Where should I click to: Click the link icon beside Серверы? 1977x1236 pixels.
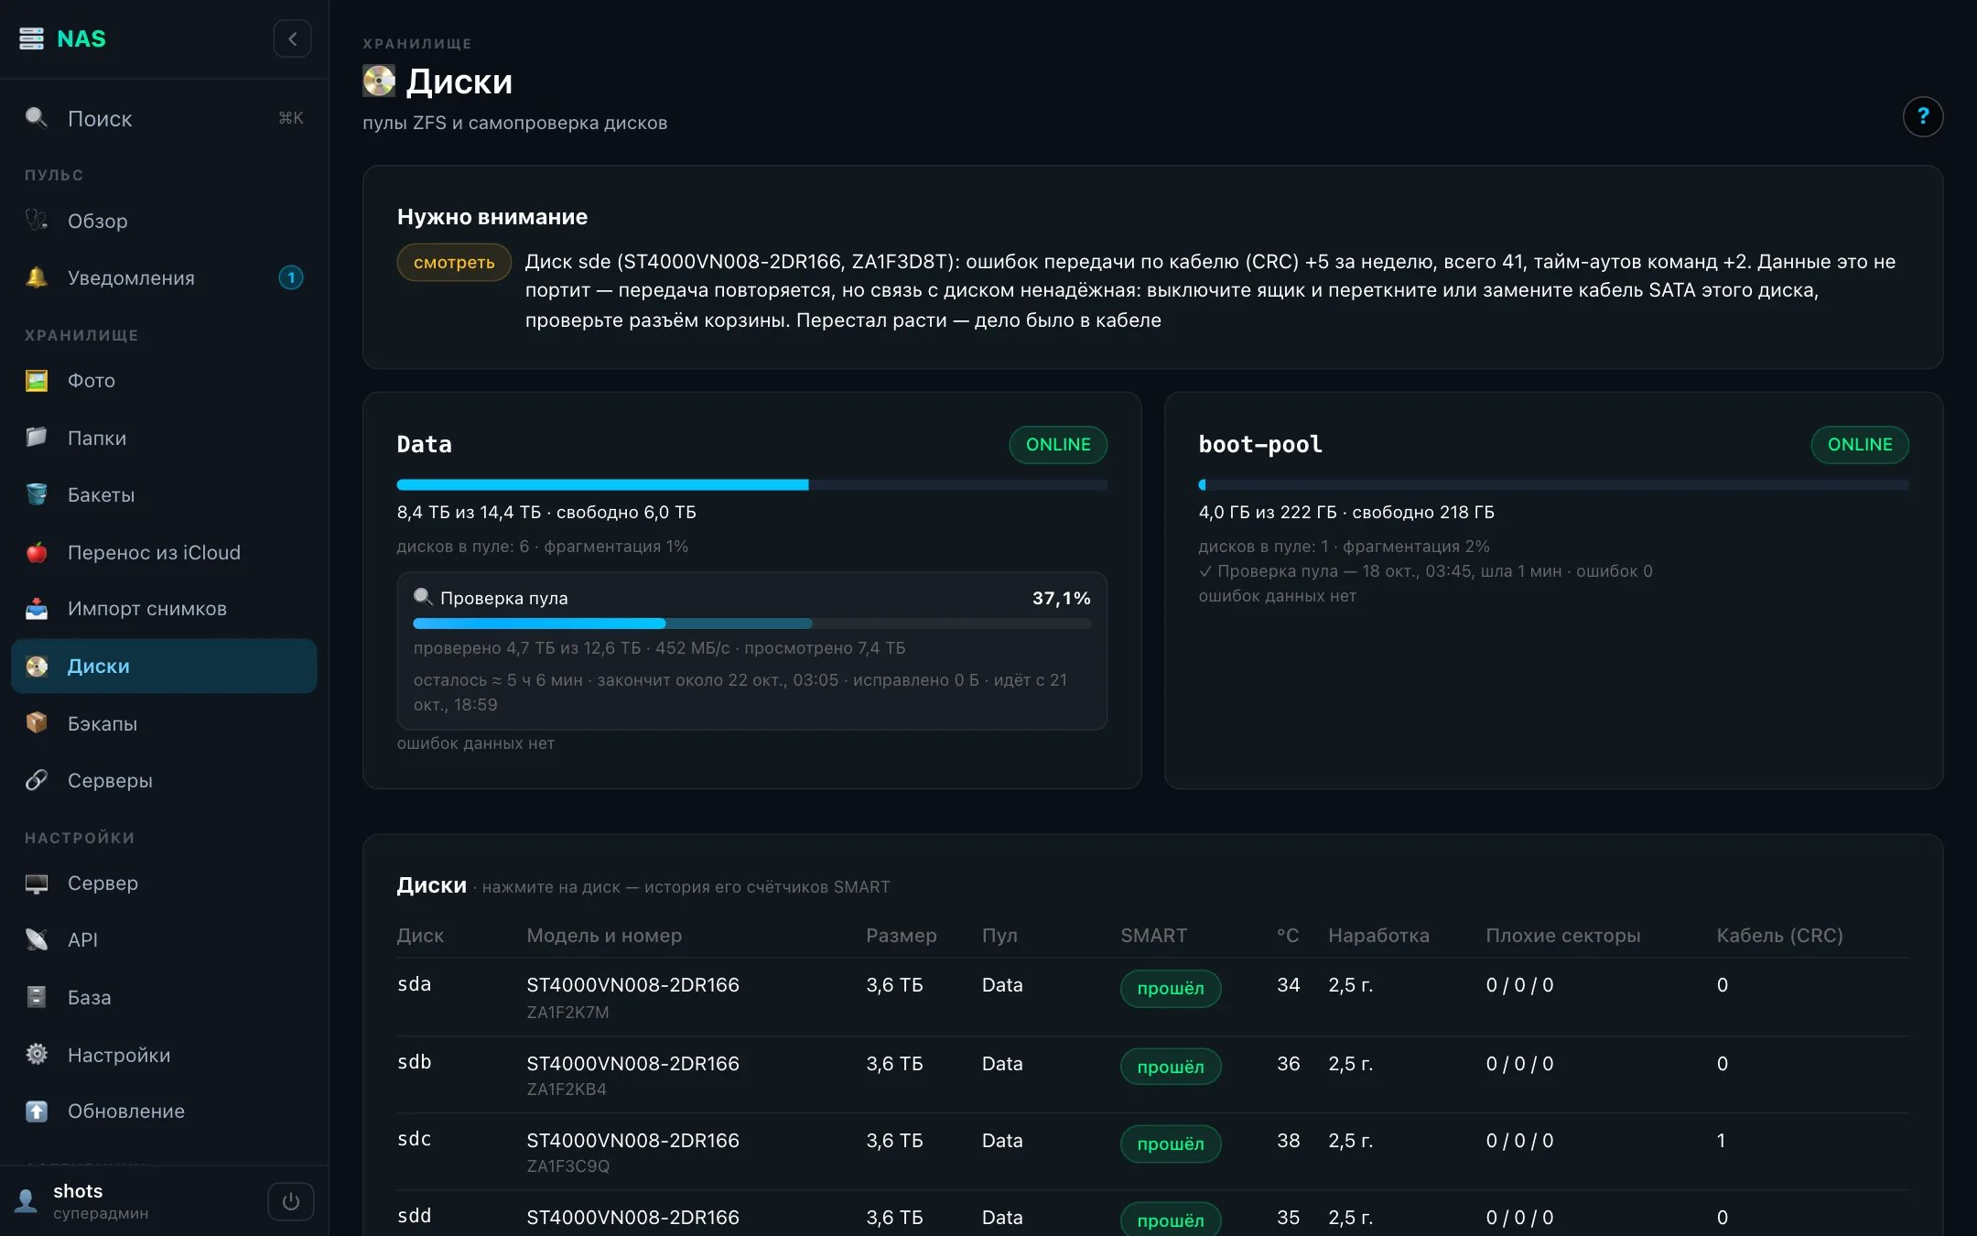pos(37,780)
